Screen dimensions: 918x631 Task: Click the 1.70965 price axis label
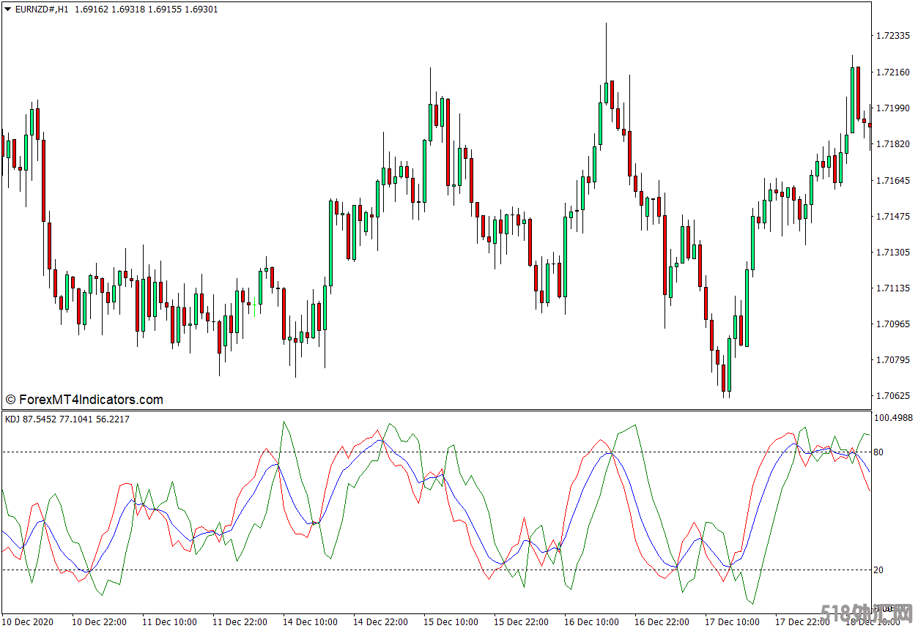tap(892, 324)
